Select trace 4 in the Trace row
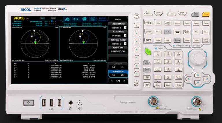 [55, 21]
